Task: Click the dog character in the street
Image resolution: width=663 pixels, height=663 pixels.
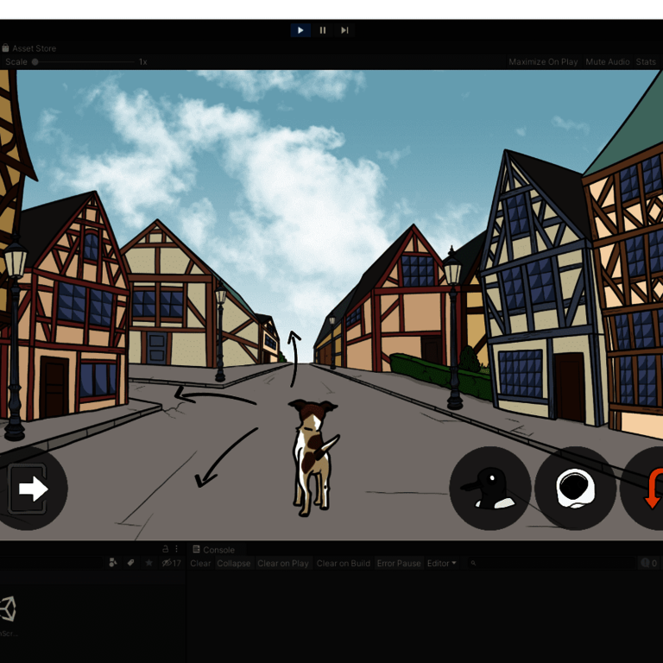Action: [x=313, y=458]
